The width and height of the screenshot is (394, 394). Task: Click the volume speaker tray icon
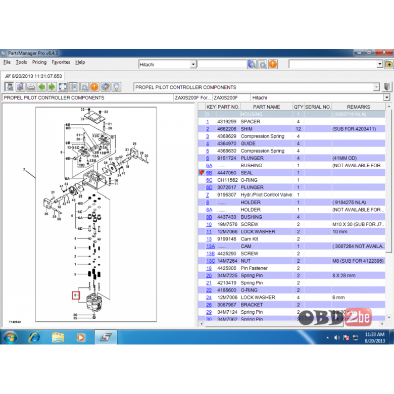(337, 338)
